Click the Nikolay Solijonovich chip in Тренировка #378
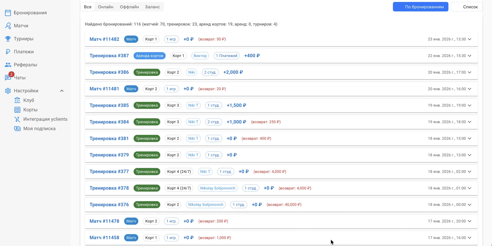The height and width of the screenshot is (246, 492). tap(218, 188)
